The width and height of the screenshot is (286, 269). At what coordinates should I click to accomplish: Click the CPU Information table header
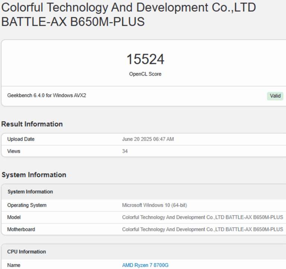click(x=26, y=252)
